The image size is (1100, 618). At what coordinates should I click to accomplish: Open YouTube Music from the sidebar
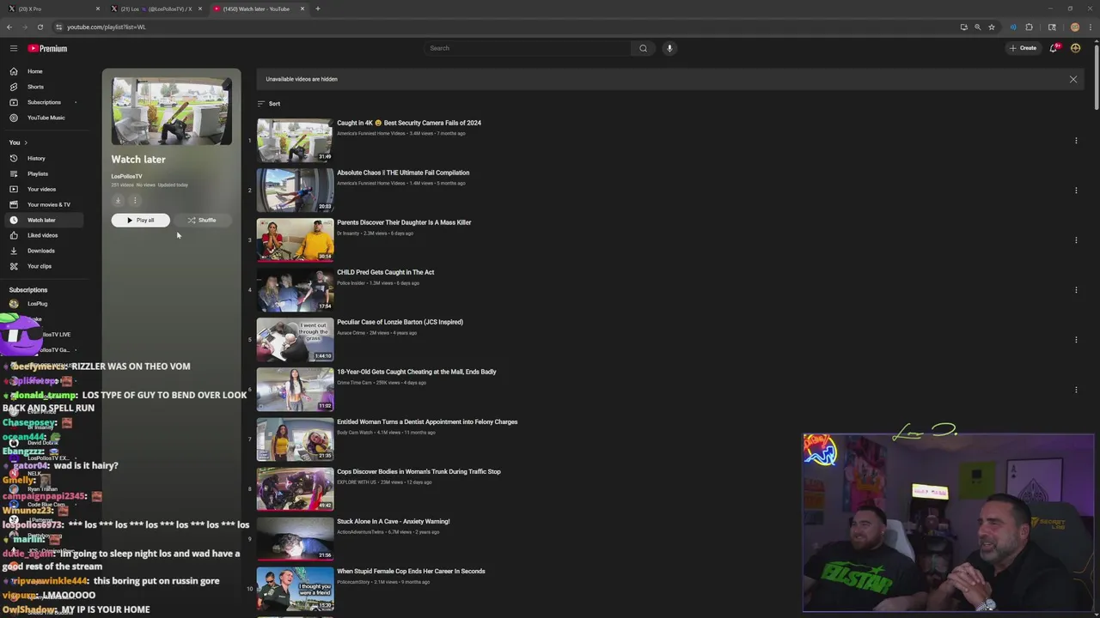click(46, 118)
